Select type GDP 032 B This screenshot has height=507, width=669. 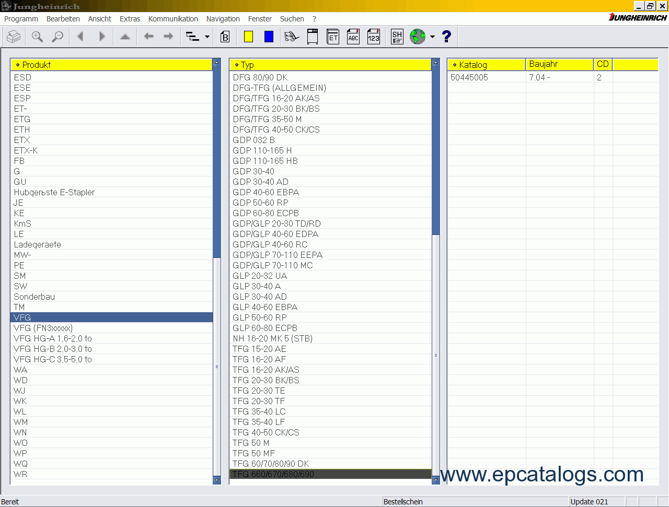330,140
